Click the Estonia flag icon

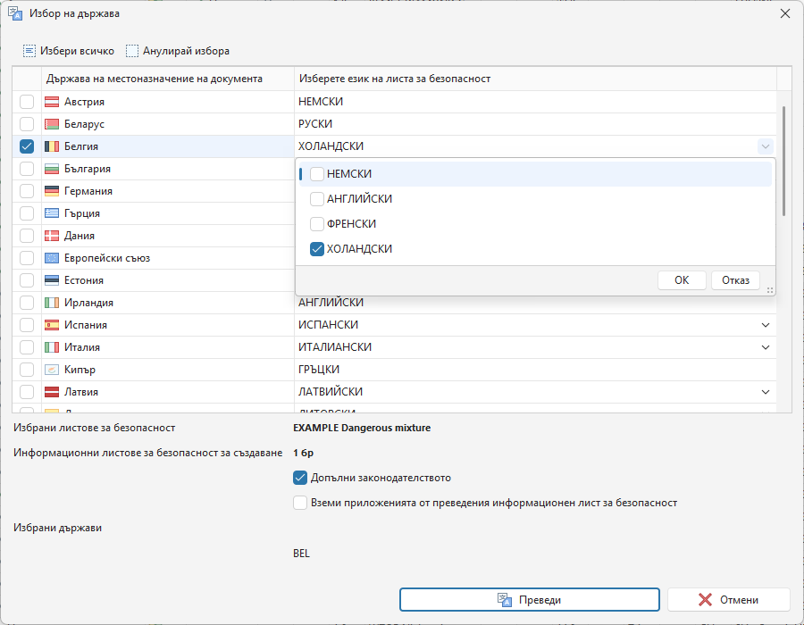(52, 280)
